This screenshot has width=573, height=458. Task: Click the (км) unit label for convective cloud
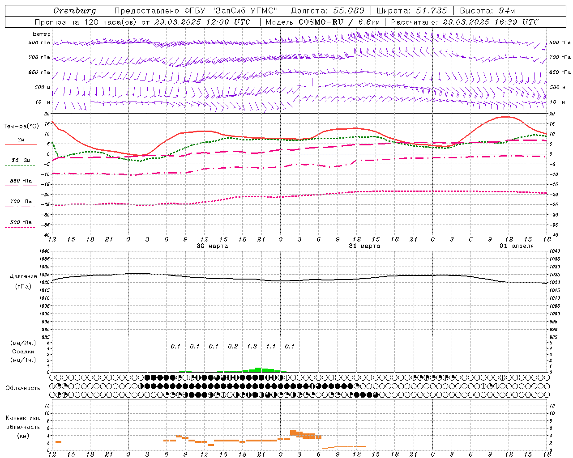point(23,436)
